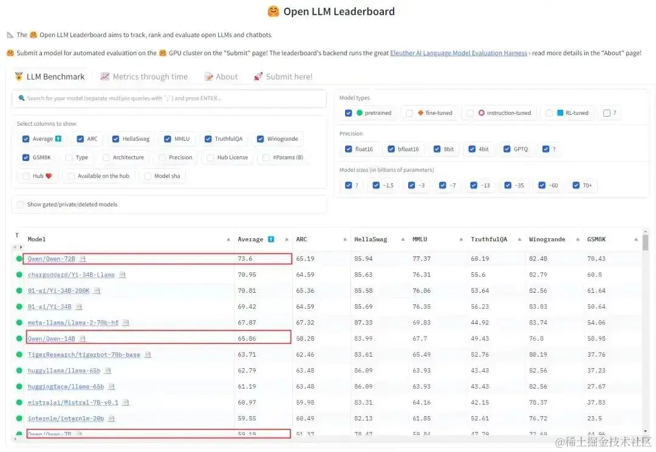The image size is (656, 452).
Task: Toggle the float16 precision checkbox
Action: (349, 149)
